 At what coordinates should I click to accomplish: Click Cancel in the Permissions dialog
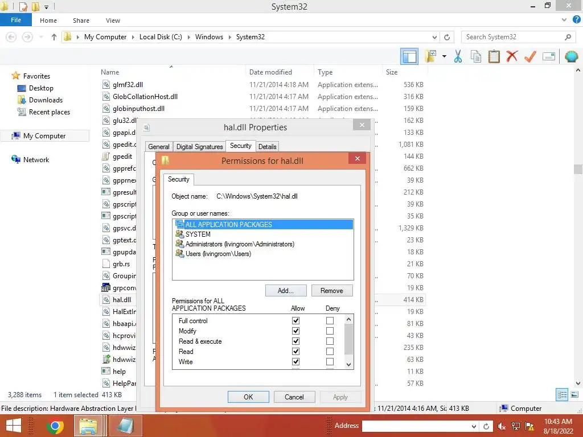294,397
